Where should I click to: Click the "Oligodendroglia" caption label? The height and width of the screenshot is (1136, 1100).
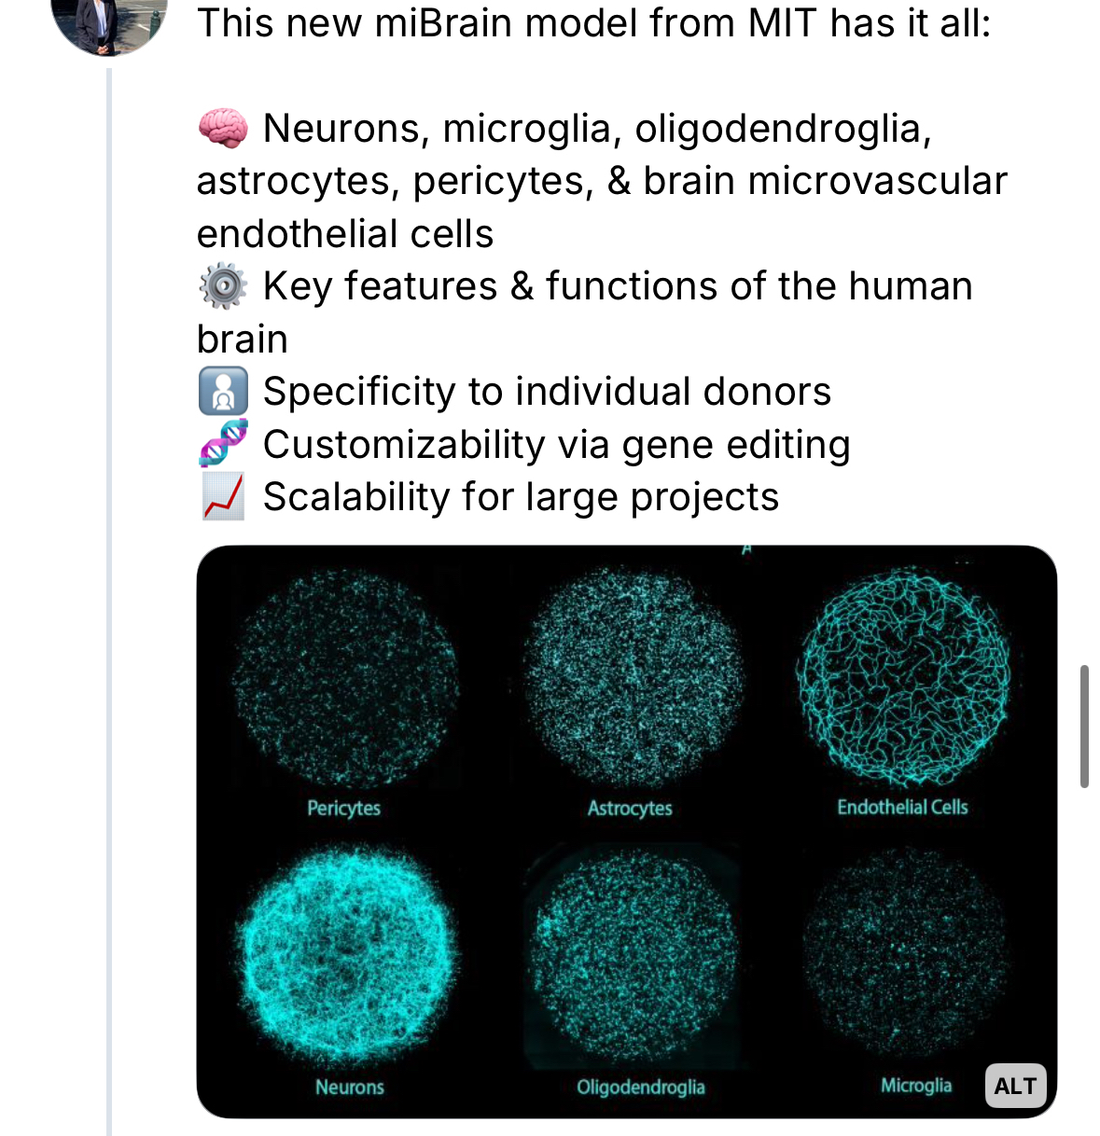coord(641,1087)
